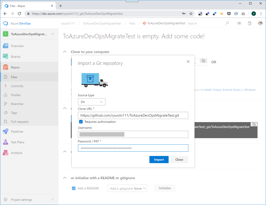Screen dimensions: 266x205
Task: Click the Password / PAT field
Action: pyautogui.click(x=133, y=148)
